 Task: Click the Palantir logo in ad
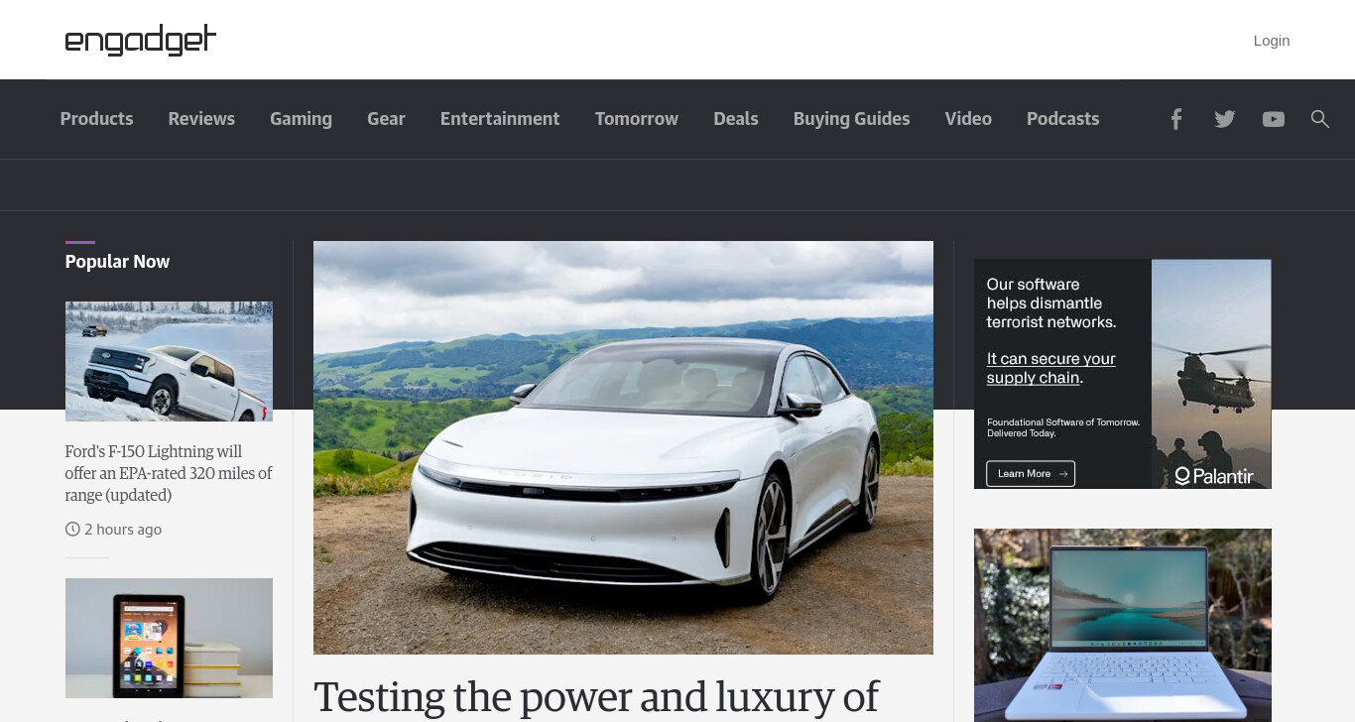1213,475
